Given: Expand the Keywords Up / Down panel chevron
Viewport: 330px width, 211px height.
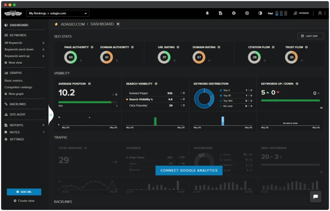Looking at the screenshot, I should tap(321, 108).
